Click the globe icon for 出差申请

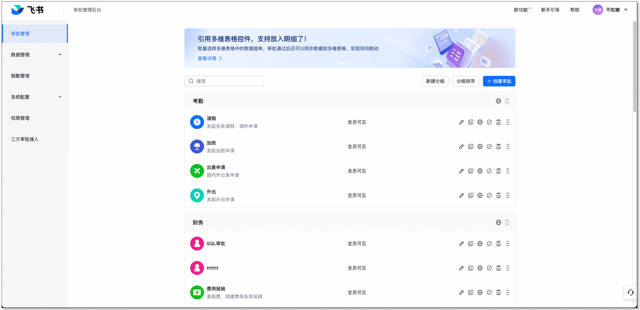[480, 171]
